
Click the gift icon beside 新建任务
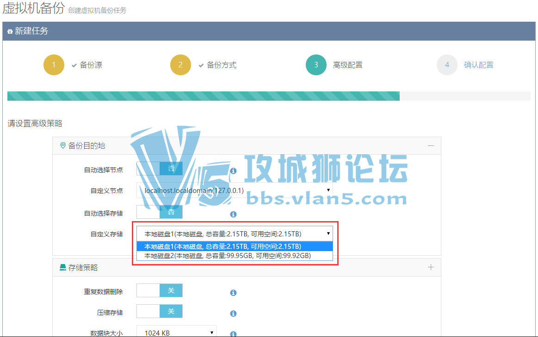coord(10,31)
